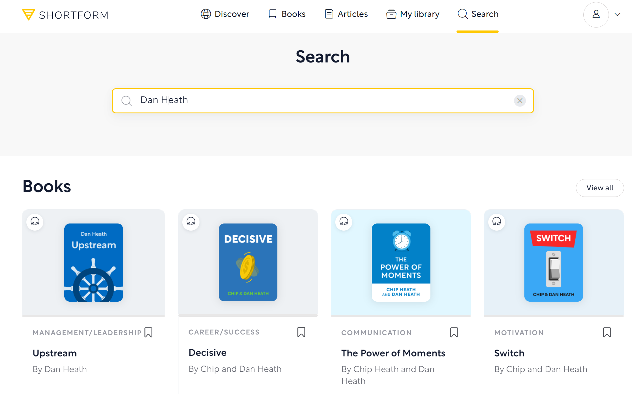Bookmark the Decisive book

[x=301, y=332]
